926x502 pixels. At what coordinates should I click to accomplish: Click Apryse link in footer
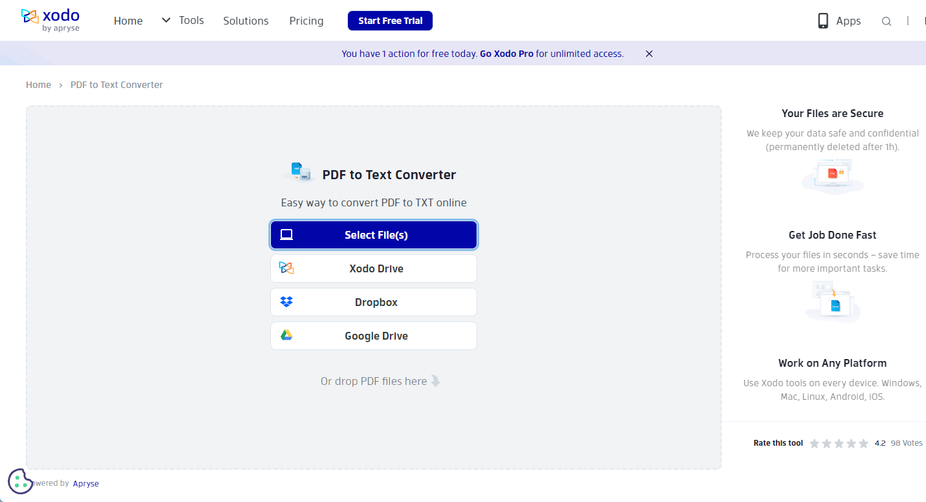pos(85,483)
